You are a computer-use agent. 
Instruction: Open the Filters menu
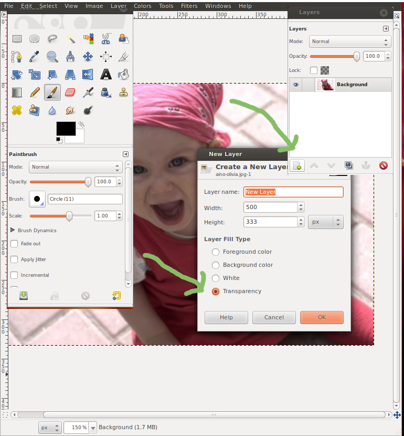(189, 6)
